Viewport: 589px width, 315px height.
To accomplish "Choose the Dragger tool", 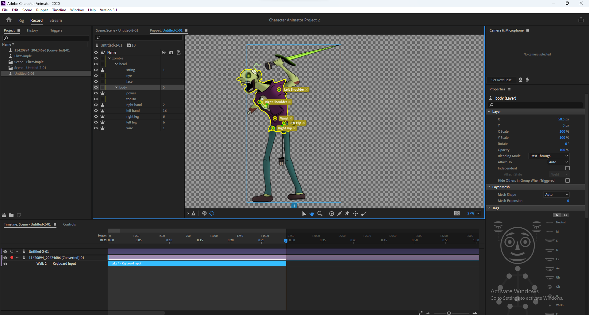I will (x=356, y=214).
